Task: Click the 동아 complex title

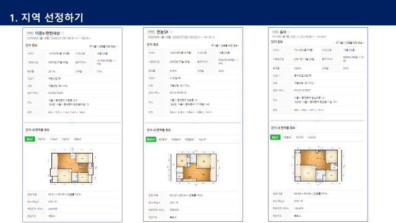Action: (x=283, y=32)
